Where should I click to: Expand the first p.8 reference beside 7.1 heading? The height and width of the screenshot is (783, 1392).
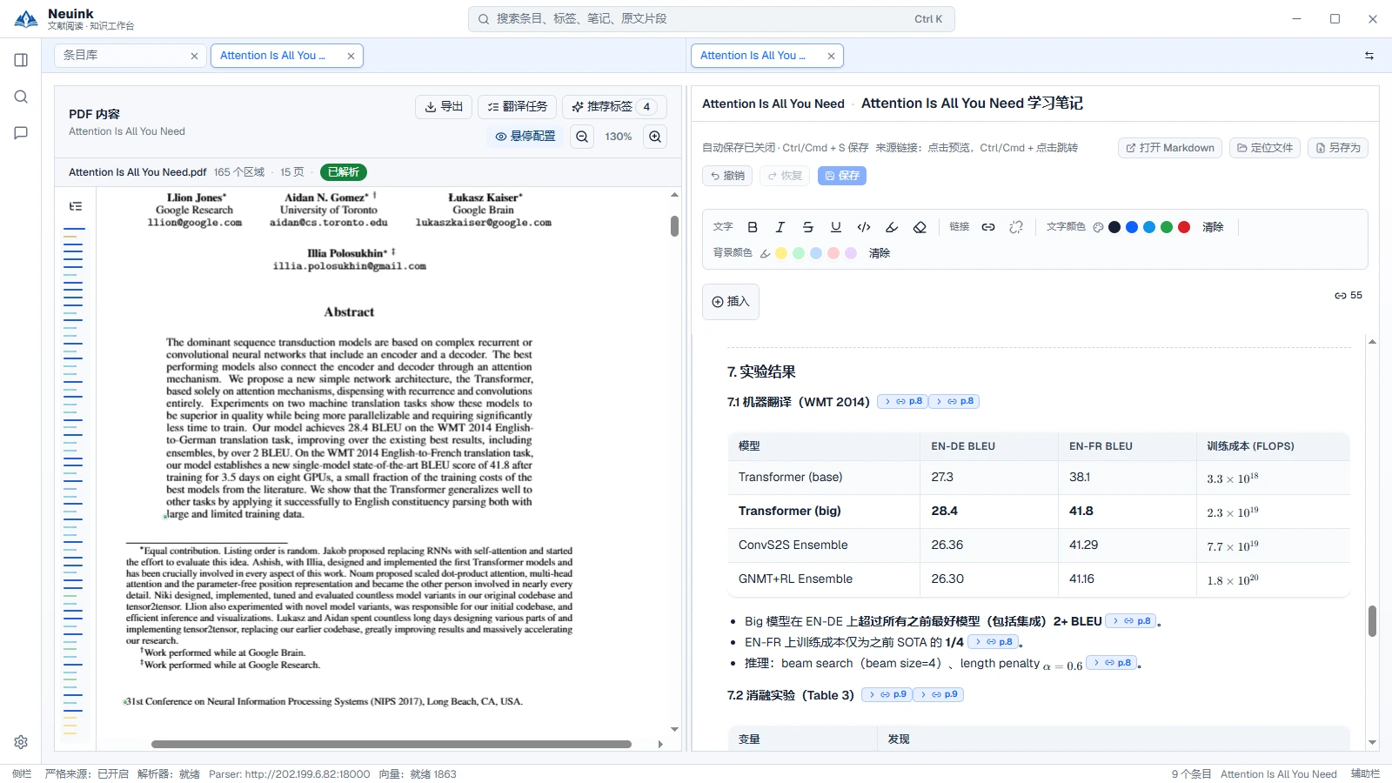tap(902, 401)
